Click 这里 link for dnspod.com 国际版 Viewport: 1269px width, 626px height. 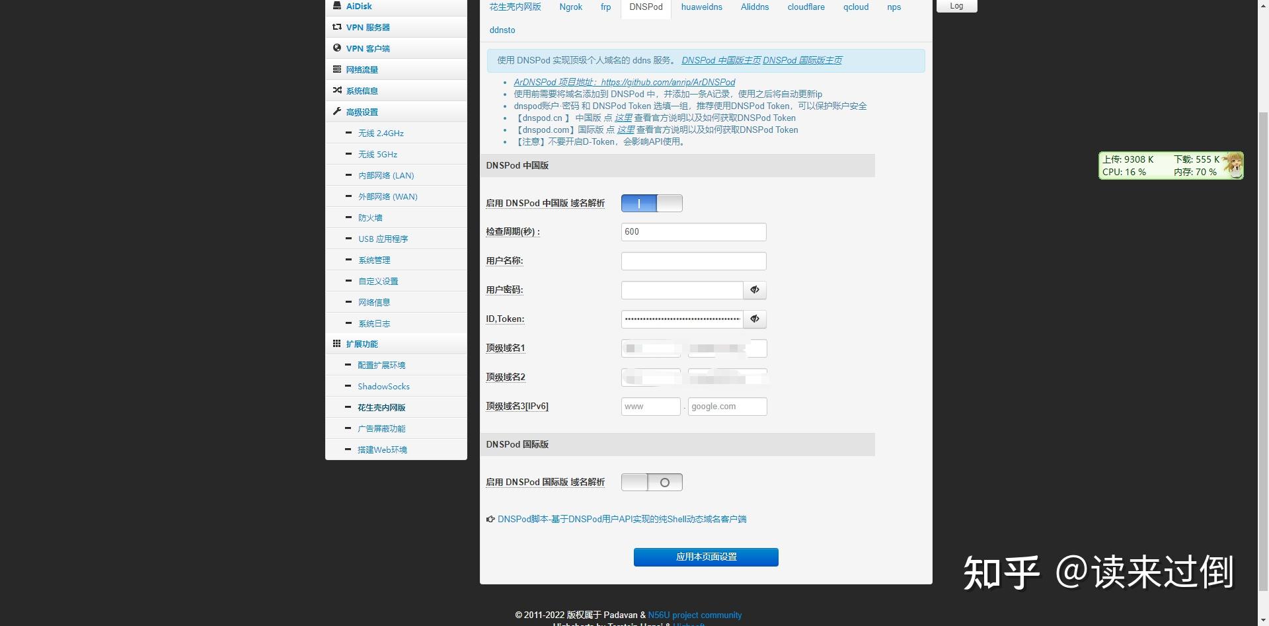click(626, 130)
